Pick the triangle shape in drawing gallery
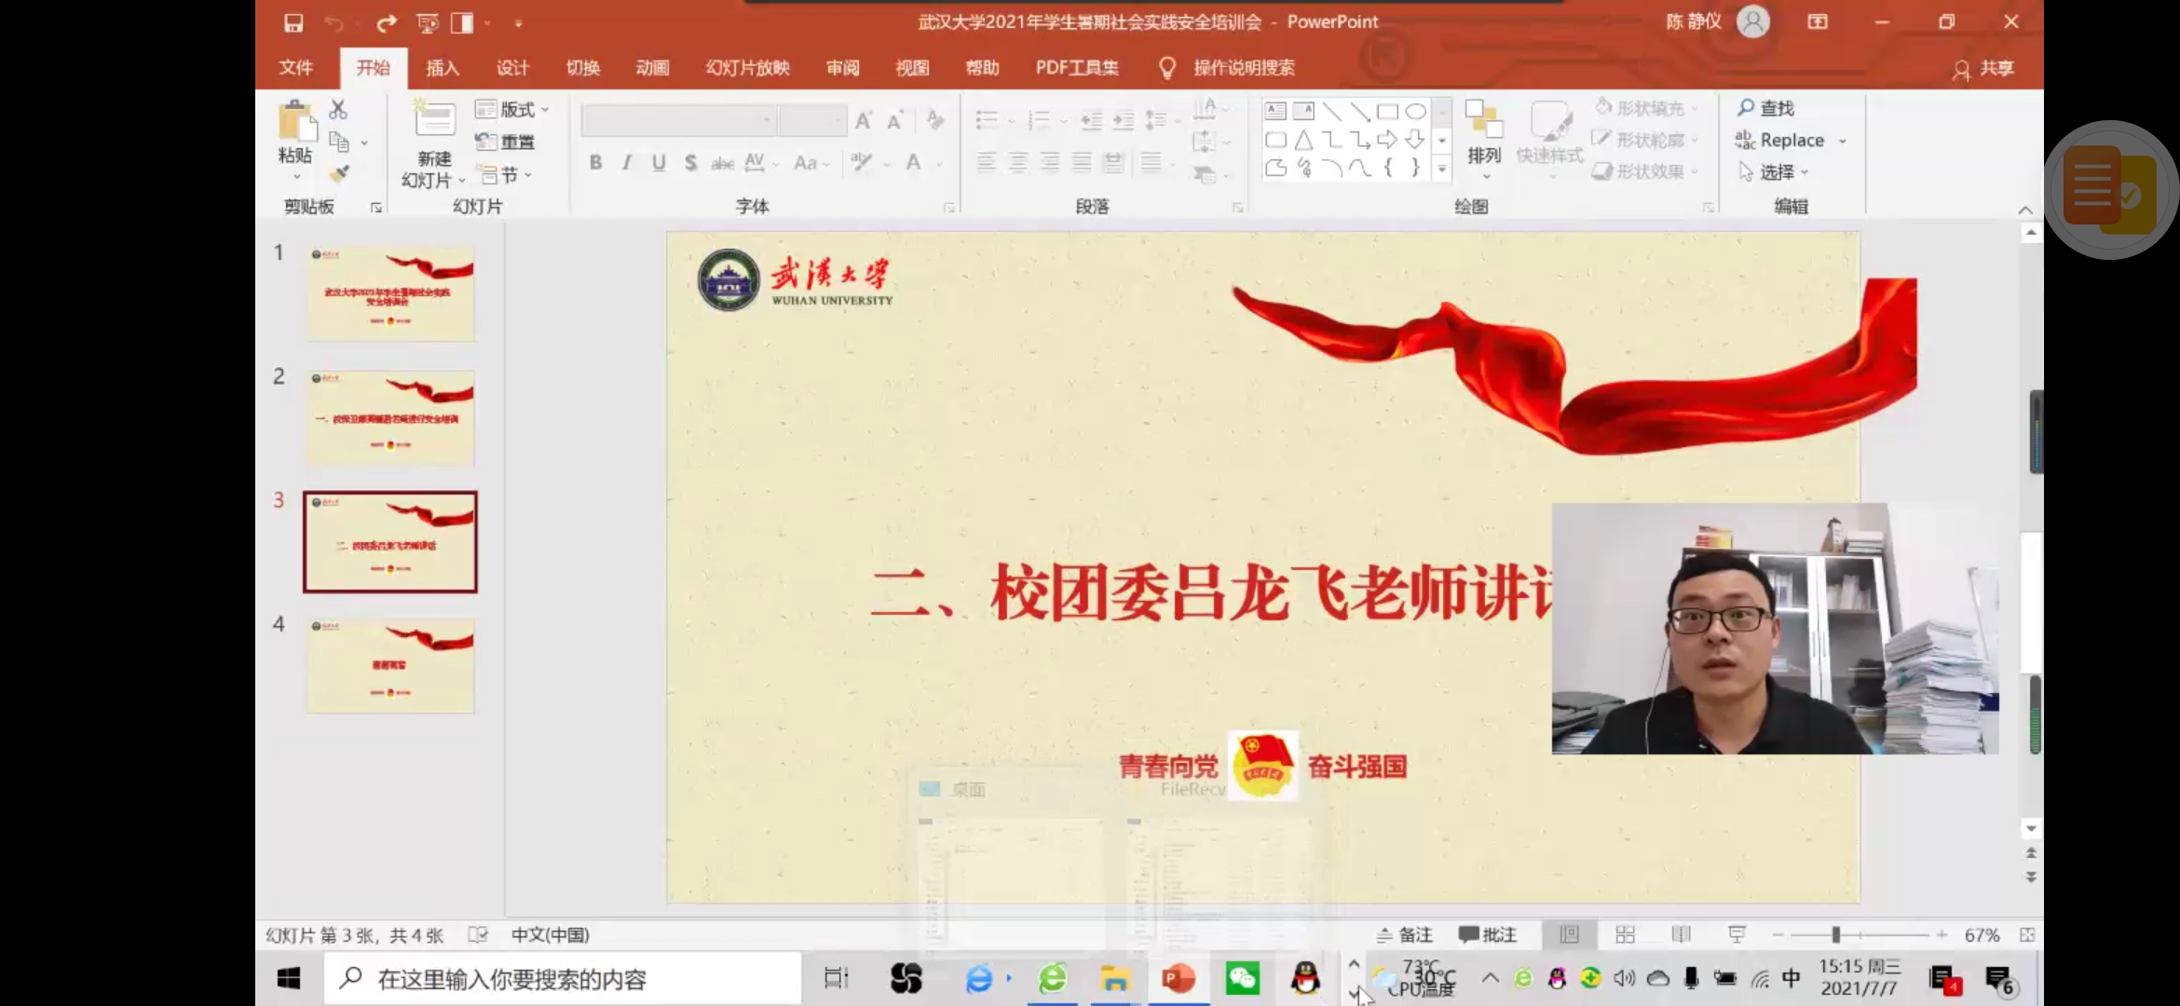This screenshot has width=2180, height=1006. pyautogui.click(x=1303, y=140)
